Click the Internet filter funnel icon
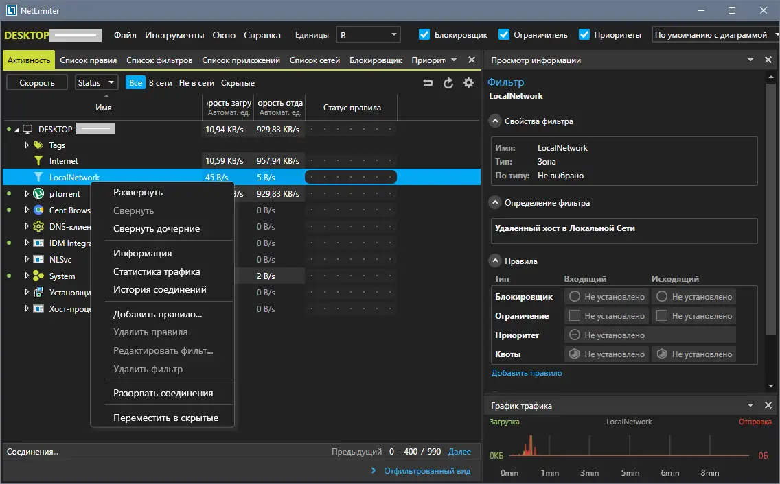This screenshot has width=780, height=484. 38,161
